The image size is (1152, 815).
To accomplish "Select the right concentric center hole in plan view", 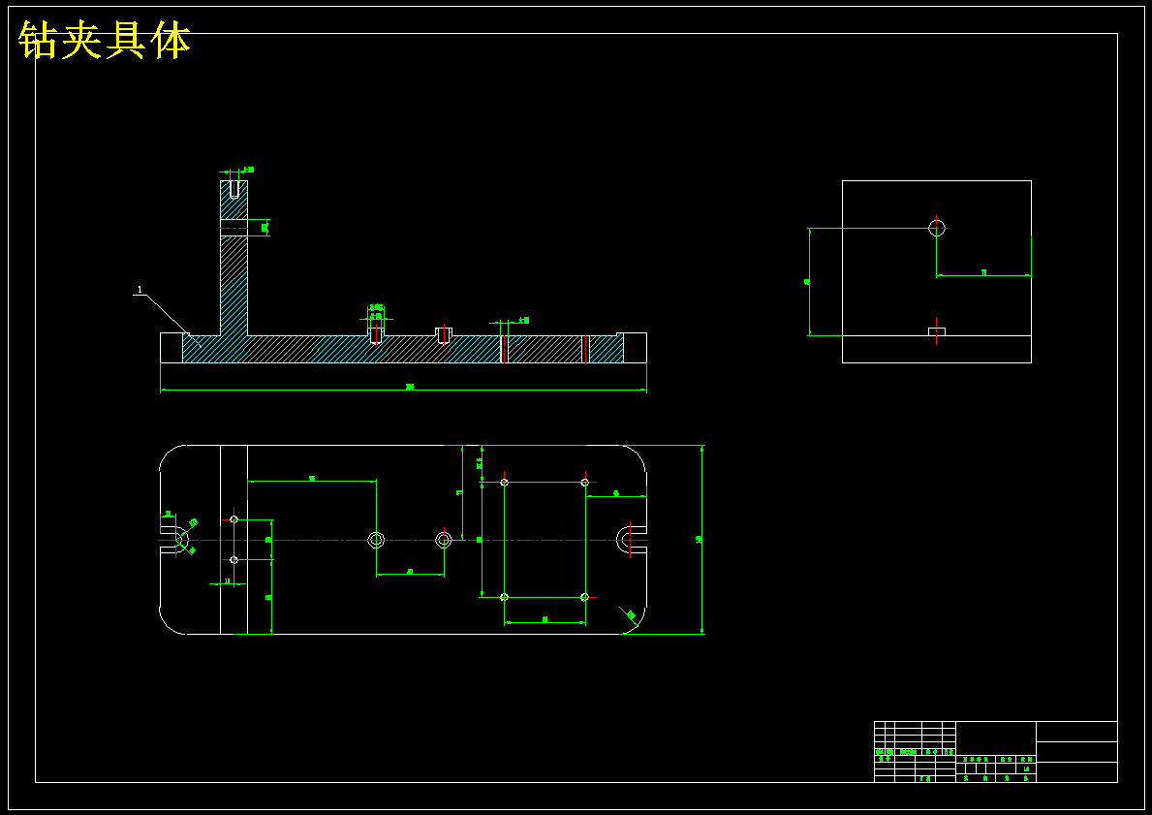I will pyautogui.click(x=444, y=540).
